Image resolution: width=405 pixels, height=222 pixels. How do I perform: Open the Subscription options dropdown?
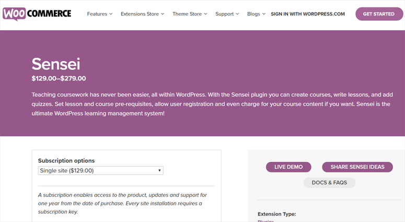tap(100, 171)
